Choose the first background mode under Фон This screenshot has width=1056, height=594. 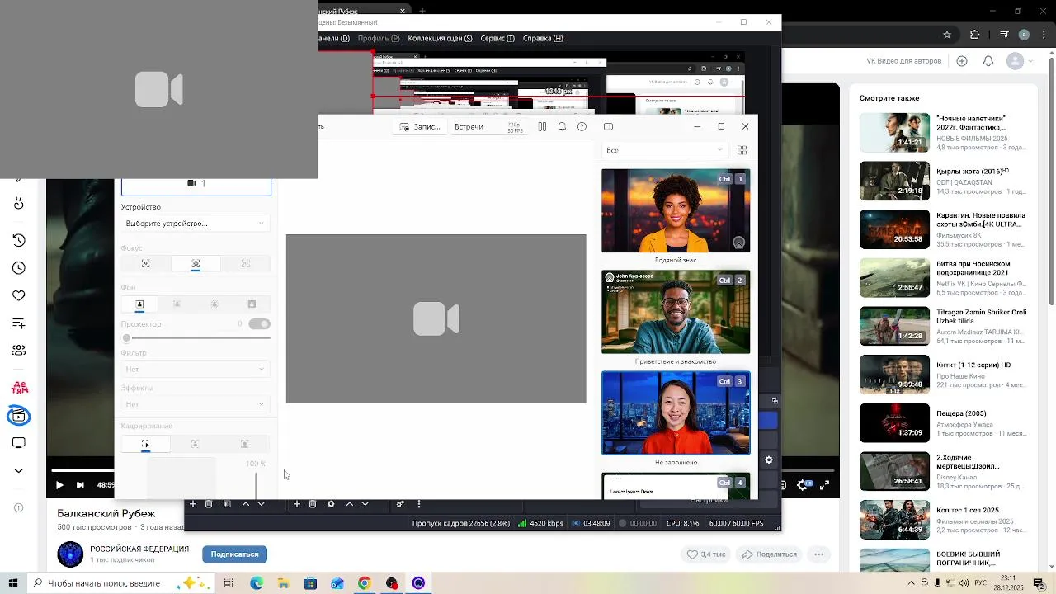click(x=139, y=304)
